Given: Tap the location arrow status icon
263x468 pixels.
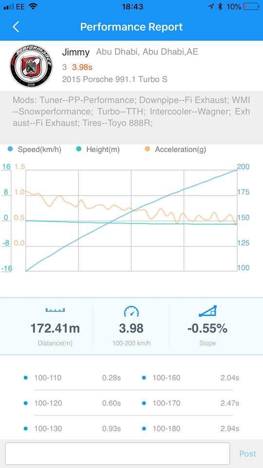Looking at the screenshot, I should (x=211, y=6).
